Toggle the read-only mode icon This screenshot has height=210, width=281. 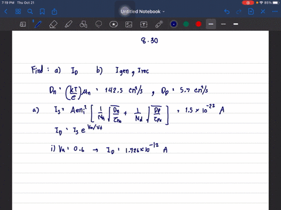pyautogui.click(x=23, y=24)
